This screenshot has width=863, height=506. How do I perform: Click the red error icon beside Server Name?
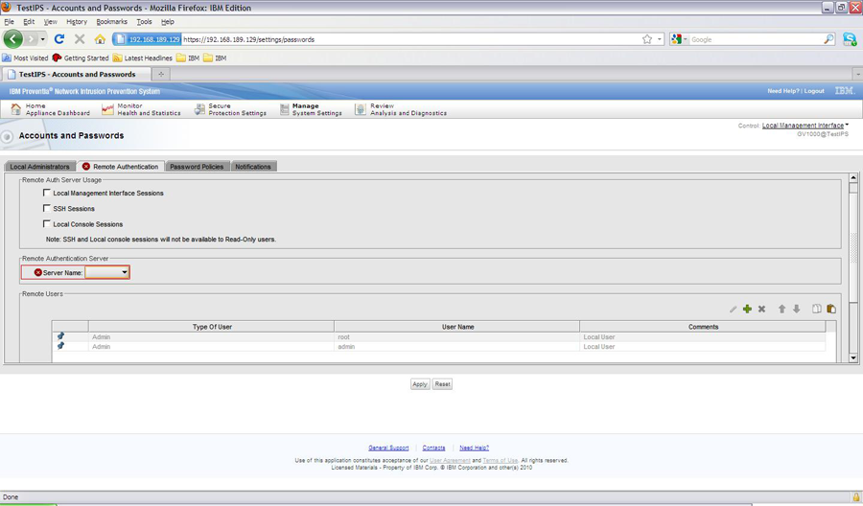point(38,272)
